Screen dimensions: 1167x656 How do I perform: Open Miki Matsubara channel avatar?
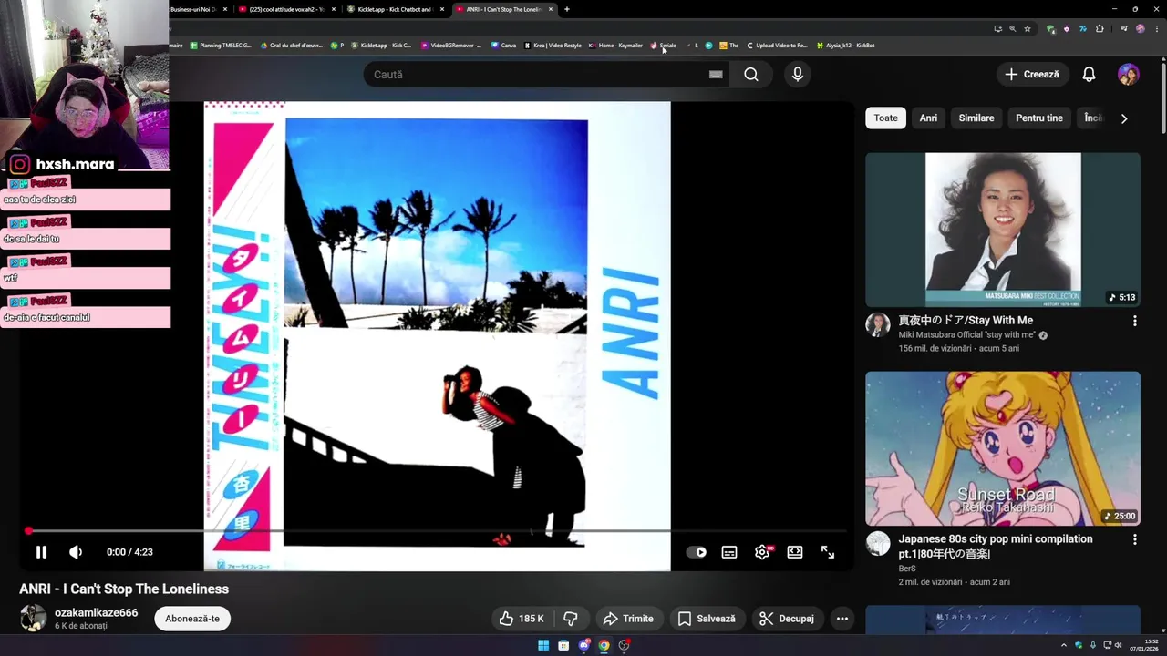tap(878, 325)
